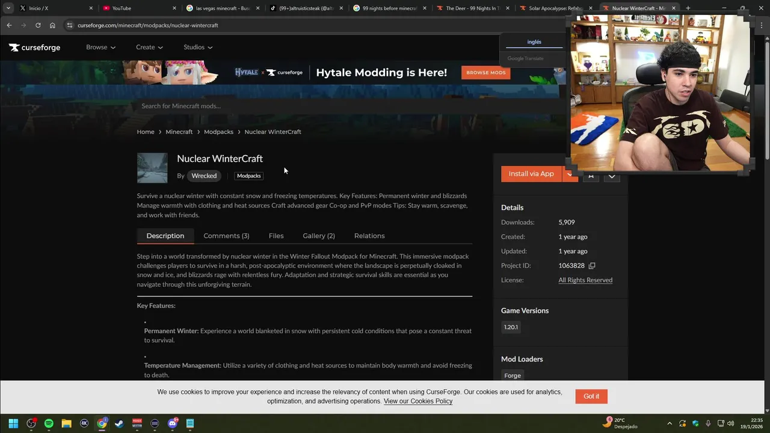Select the 1.20.1 game version tag
Viewport: 770px width, 433px height.
[x=511, y=327]
